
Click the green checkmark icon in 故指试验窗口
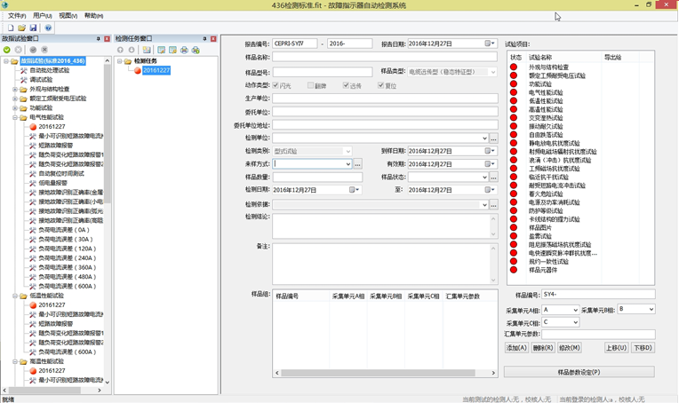pyautogui.click(x=7, y=50)
